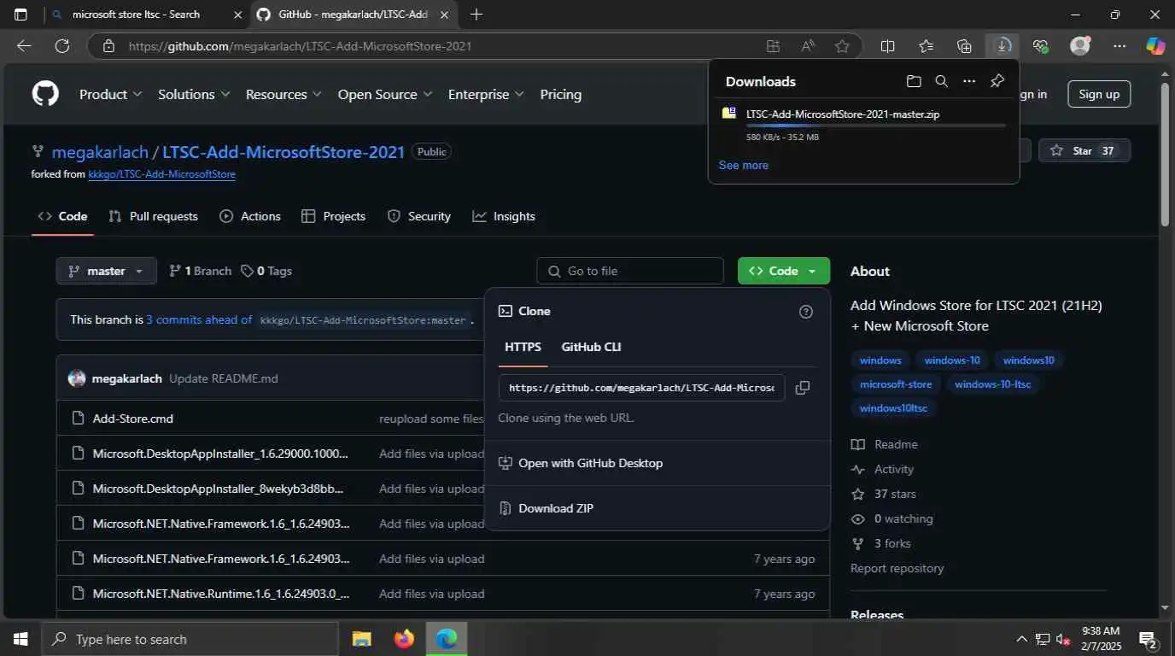Open Collections icon in Edge toolbar
The height and width of the screenshot is (656, 1175).
[965, 46]
